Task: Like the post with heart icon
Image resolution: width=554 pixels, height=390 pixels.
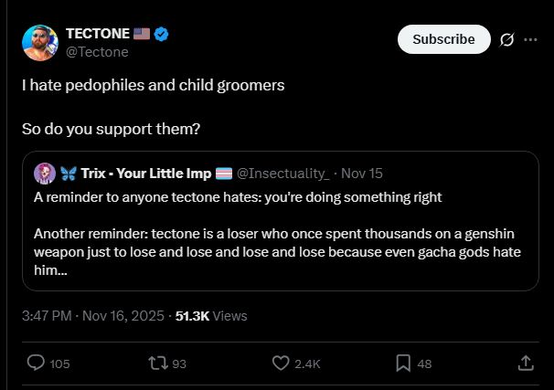Action: (x=282, y=363)
